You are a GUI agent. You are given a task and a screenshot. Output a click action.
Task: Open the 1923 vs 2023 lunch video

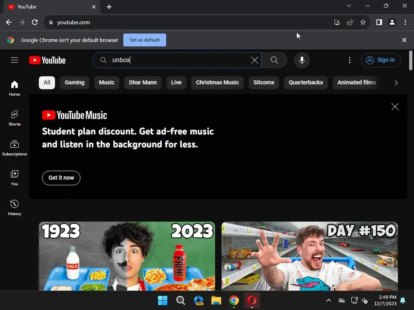[x=127, y=256]
